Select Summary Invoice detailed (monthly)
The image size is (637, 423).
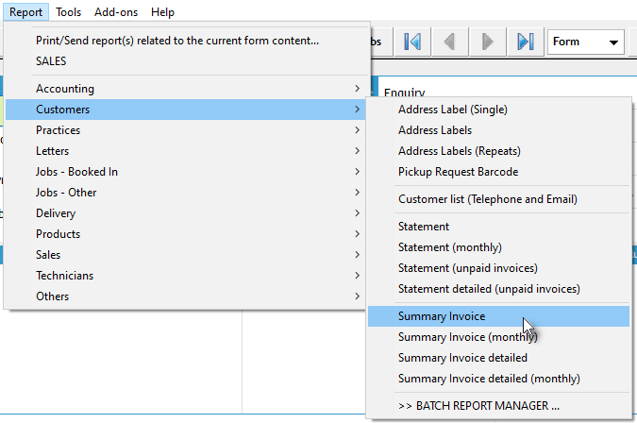pyautogui.click(x=489, y=379)
